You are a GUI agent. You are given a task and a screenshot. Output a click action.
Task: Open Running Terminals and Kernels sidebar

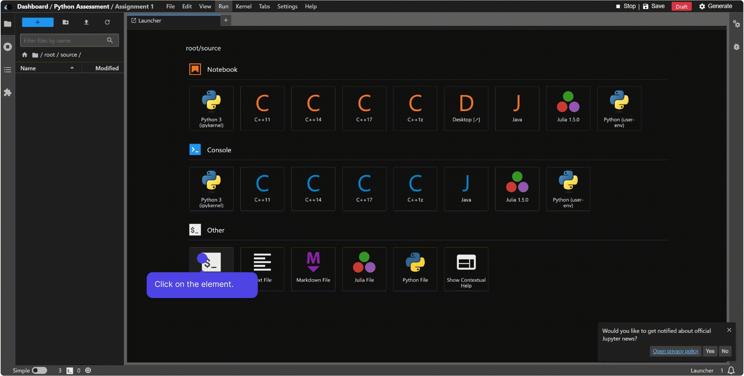(8, 47)
